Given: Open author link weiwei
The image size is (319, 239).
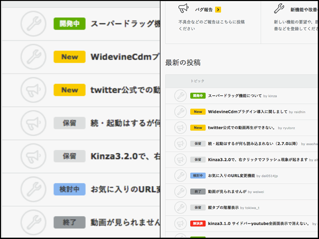Looking at the screenshot, I should (x=258, y=192).
